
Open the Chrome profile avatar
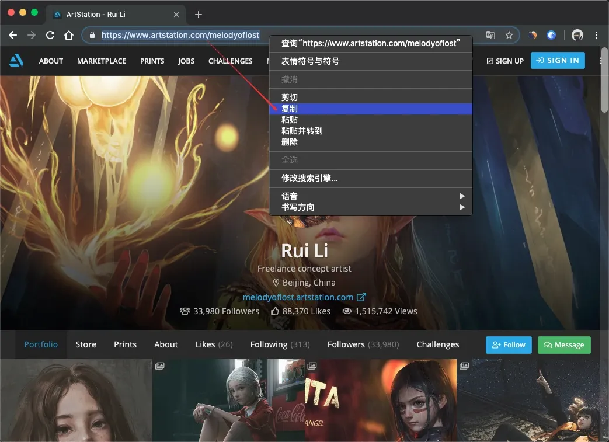click(x=577, y=36)
